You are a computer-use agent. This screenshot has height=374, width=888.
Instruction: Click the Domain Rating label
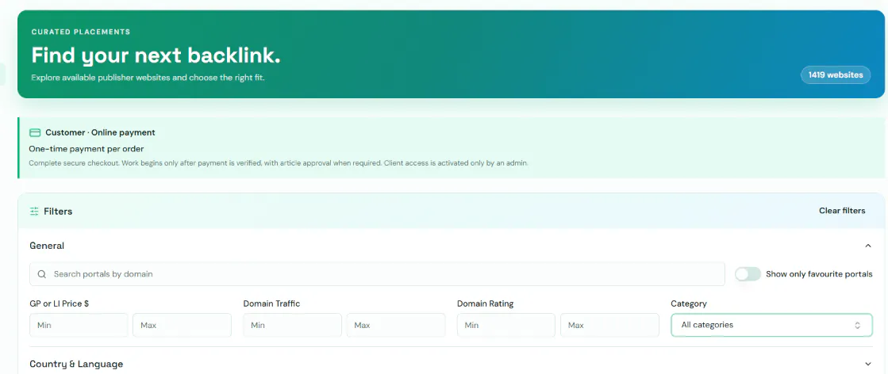(486, 303)
